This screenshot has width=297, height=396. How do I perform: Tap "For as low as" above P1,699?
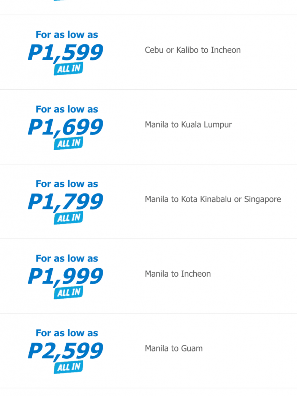[x=67, y=109]
